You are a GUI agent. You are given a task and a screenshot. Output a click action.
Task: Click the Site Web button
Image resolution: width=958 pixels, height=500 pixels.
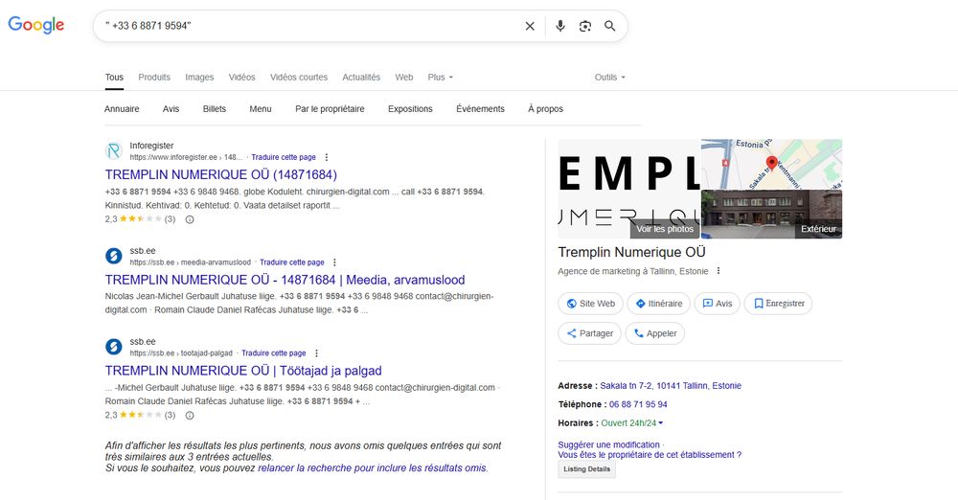point(591,304)
